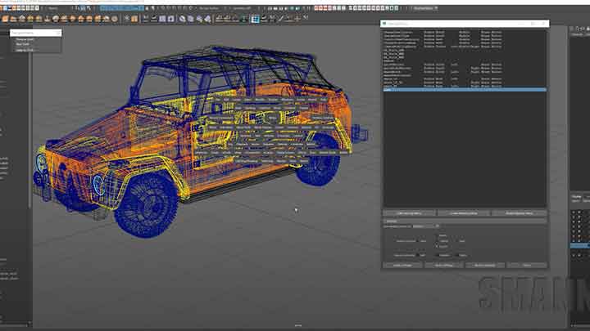Toggle the X-marked checkbox in the dialog settings
The image size is (590, 331).
coord(437,246)
